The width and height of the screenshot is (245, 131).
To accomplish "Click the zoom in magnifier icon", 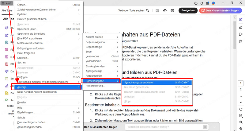I will coord(241,122).
